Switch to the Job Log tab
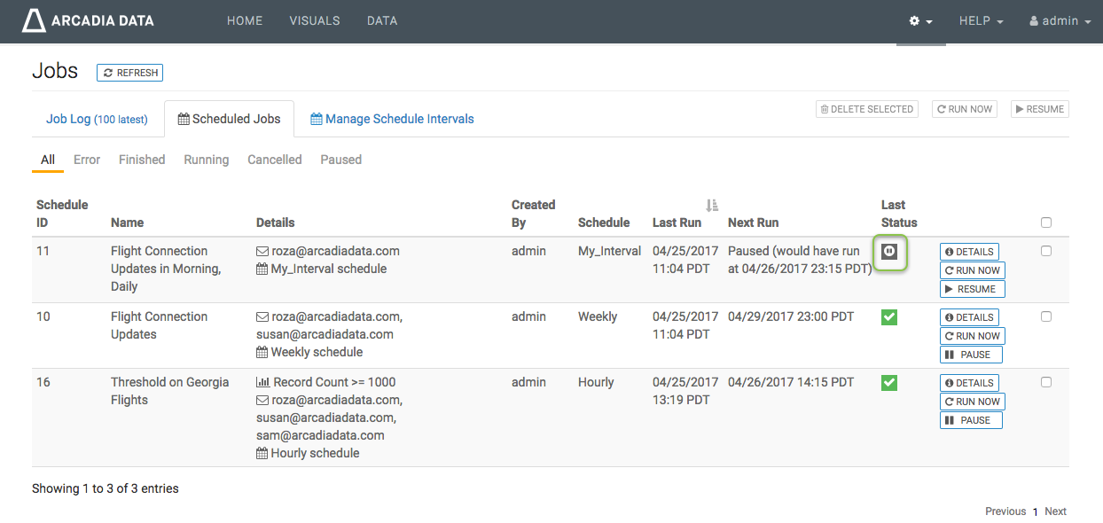The image size is (1103, 523). (x=97, y=119)
